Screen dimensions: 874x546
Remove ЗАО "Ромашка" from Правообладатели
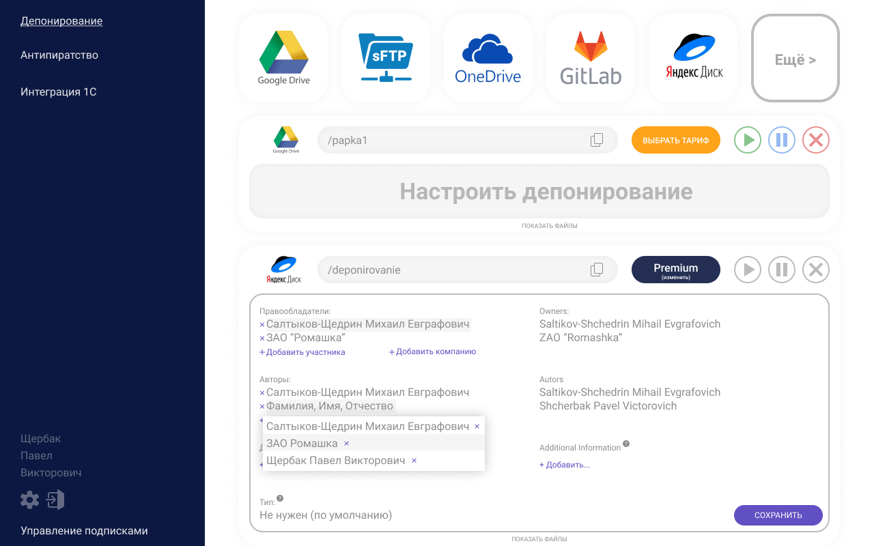[x=262, y=339]
